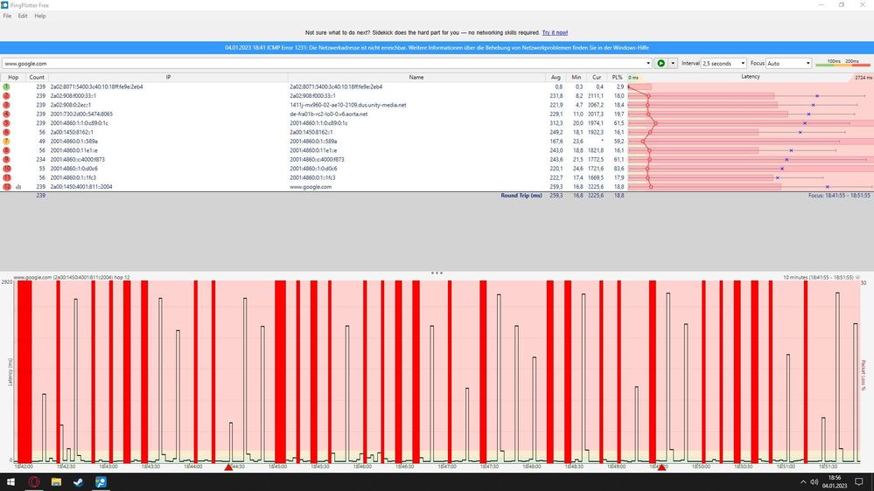874x491 pixels.
Task: Select the red hop 4 icon
Action: point(7,114)
